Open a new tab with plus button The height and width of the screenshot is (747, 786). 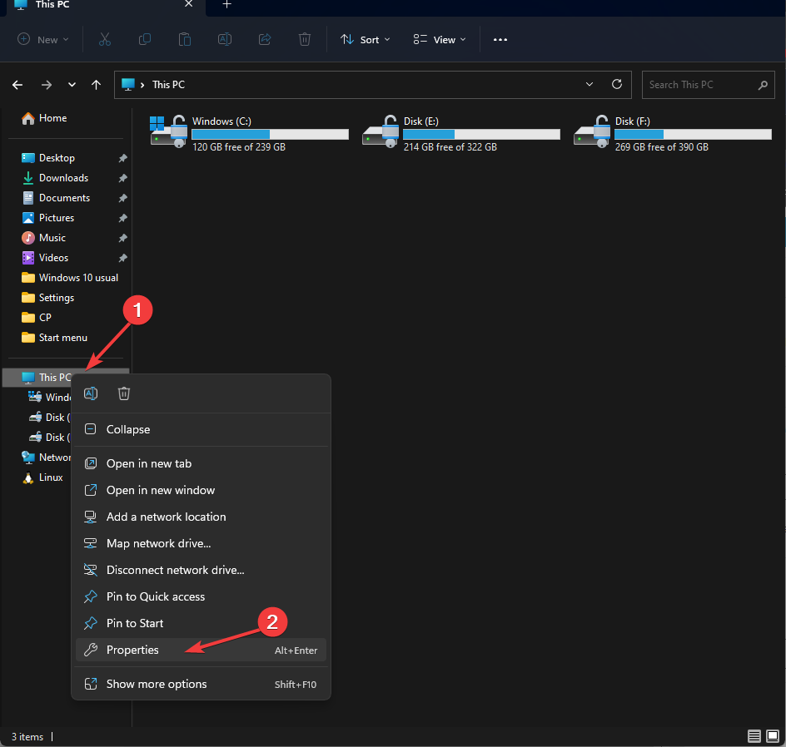point(226,4)
